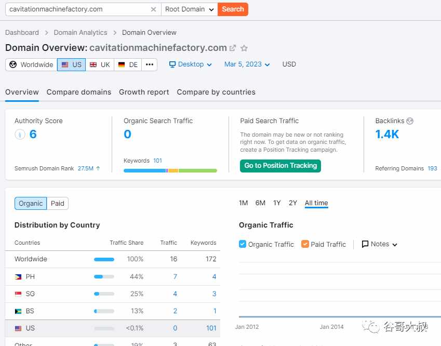
Task: Open US keywords value 101 in table
Action: coord(211,328)
